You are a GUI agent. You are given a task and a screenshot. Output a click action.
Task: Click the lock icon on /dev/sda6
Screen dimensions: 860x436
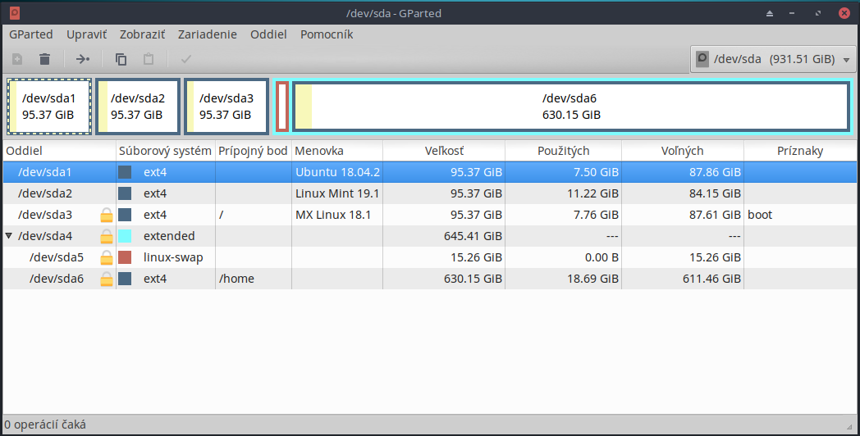tap(106, 279)
